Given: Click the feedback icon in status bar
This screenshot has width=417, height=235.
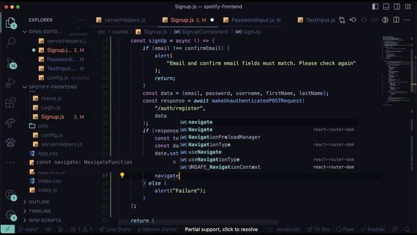Looking at the screenshot, I should point(395,229).
